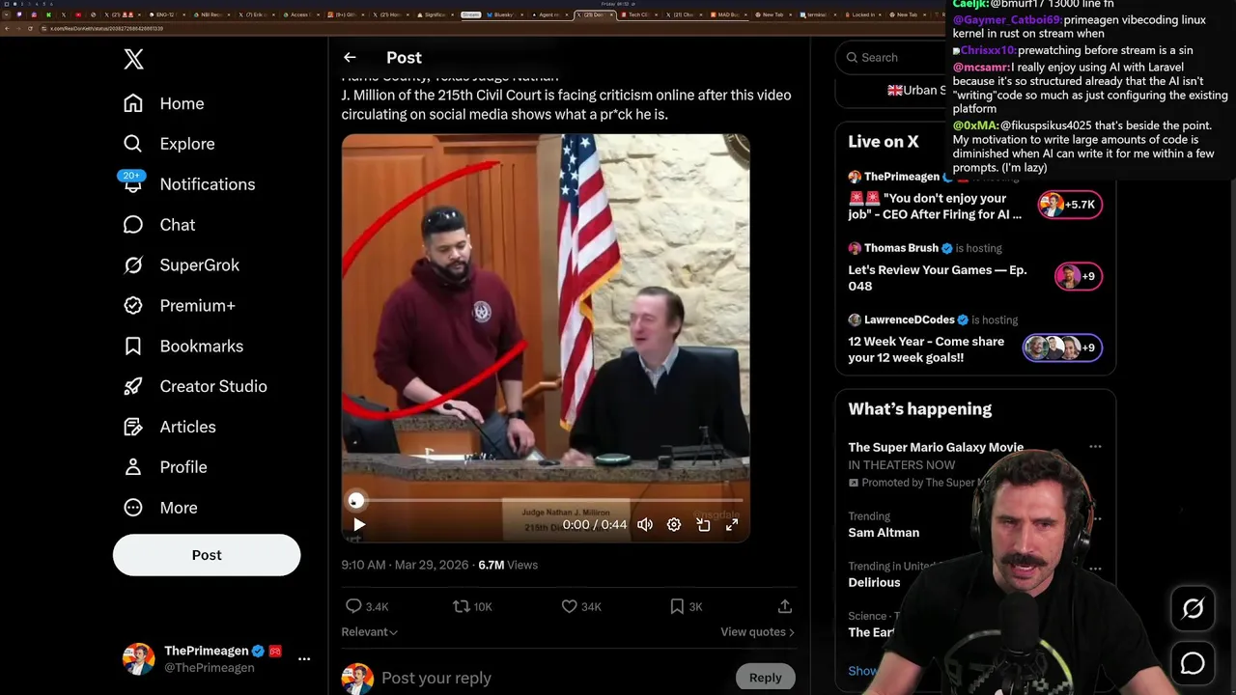Like the post with 34K heart icon
The width and height of the screenshot is (1236, 695).
(x=581, y=606)
